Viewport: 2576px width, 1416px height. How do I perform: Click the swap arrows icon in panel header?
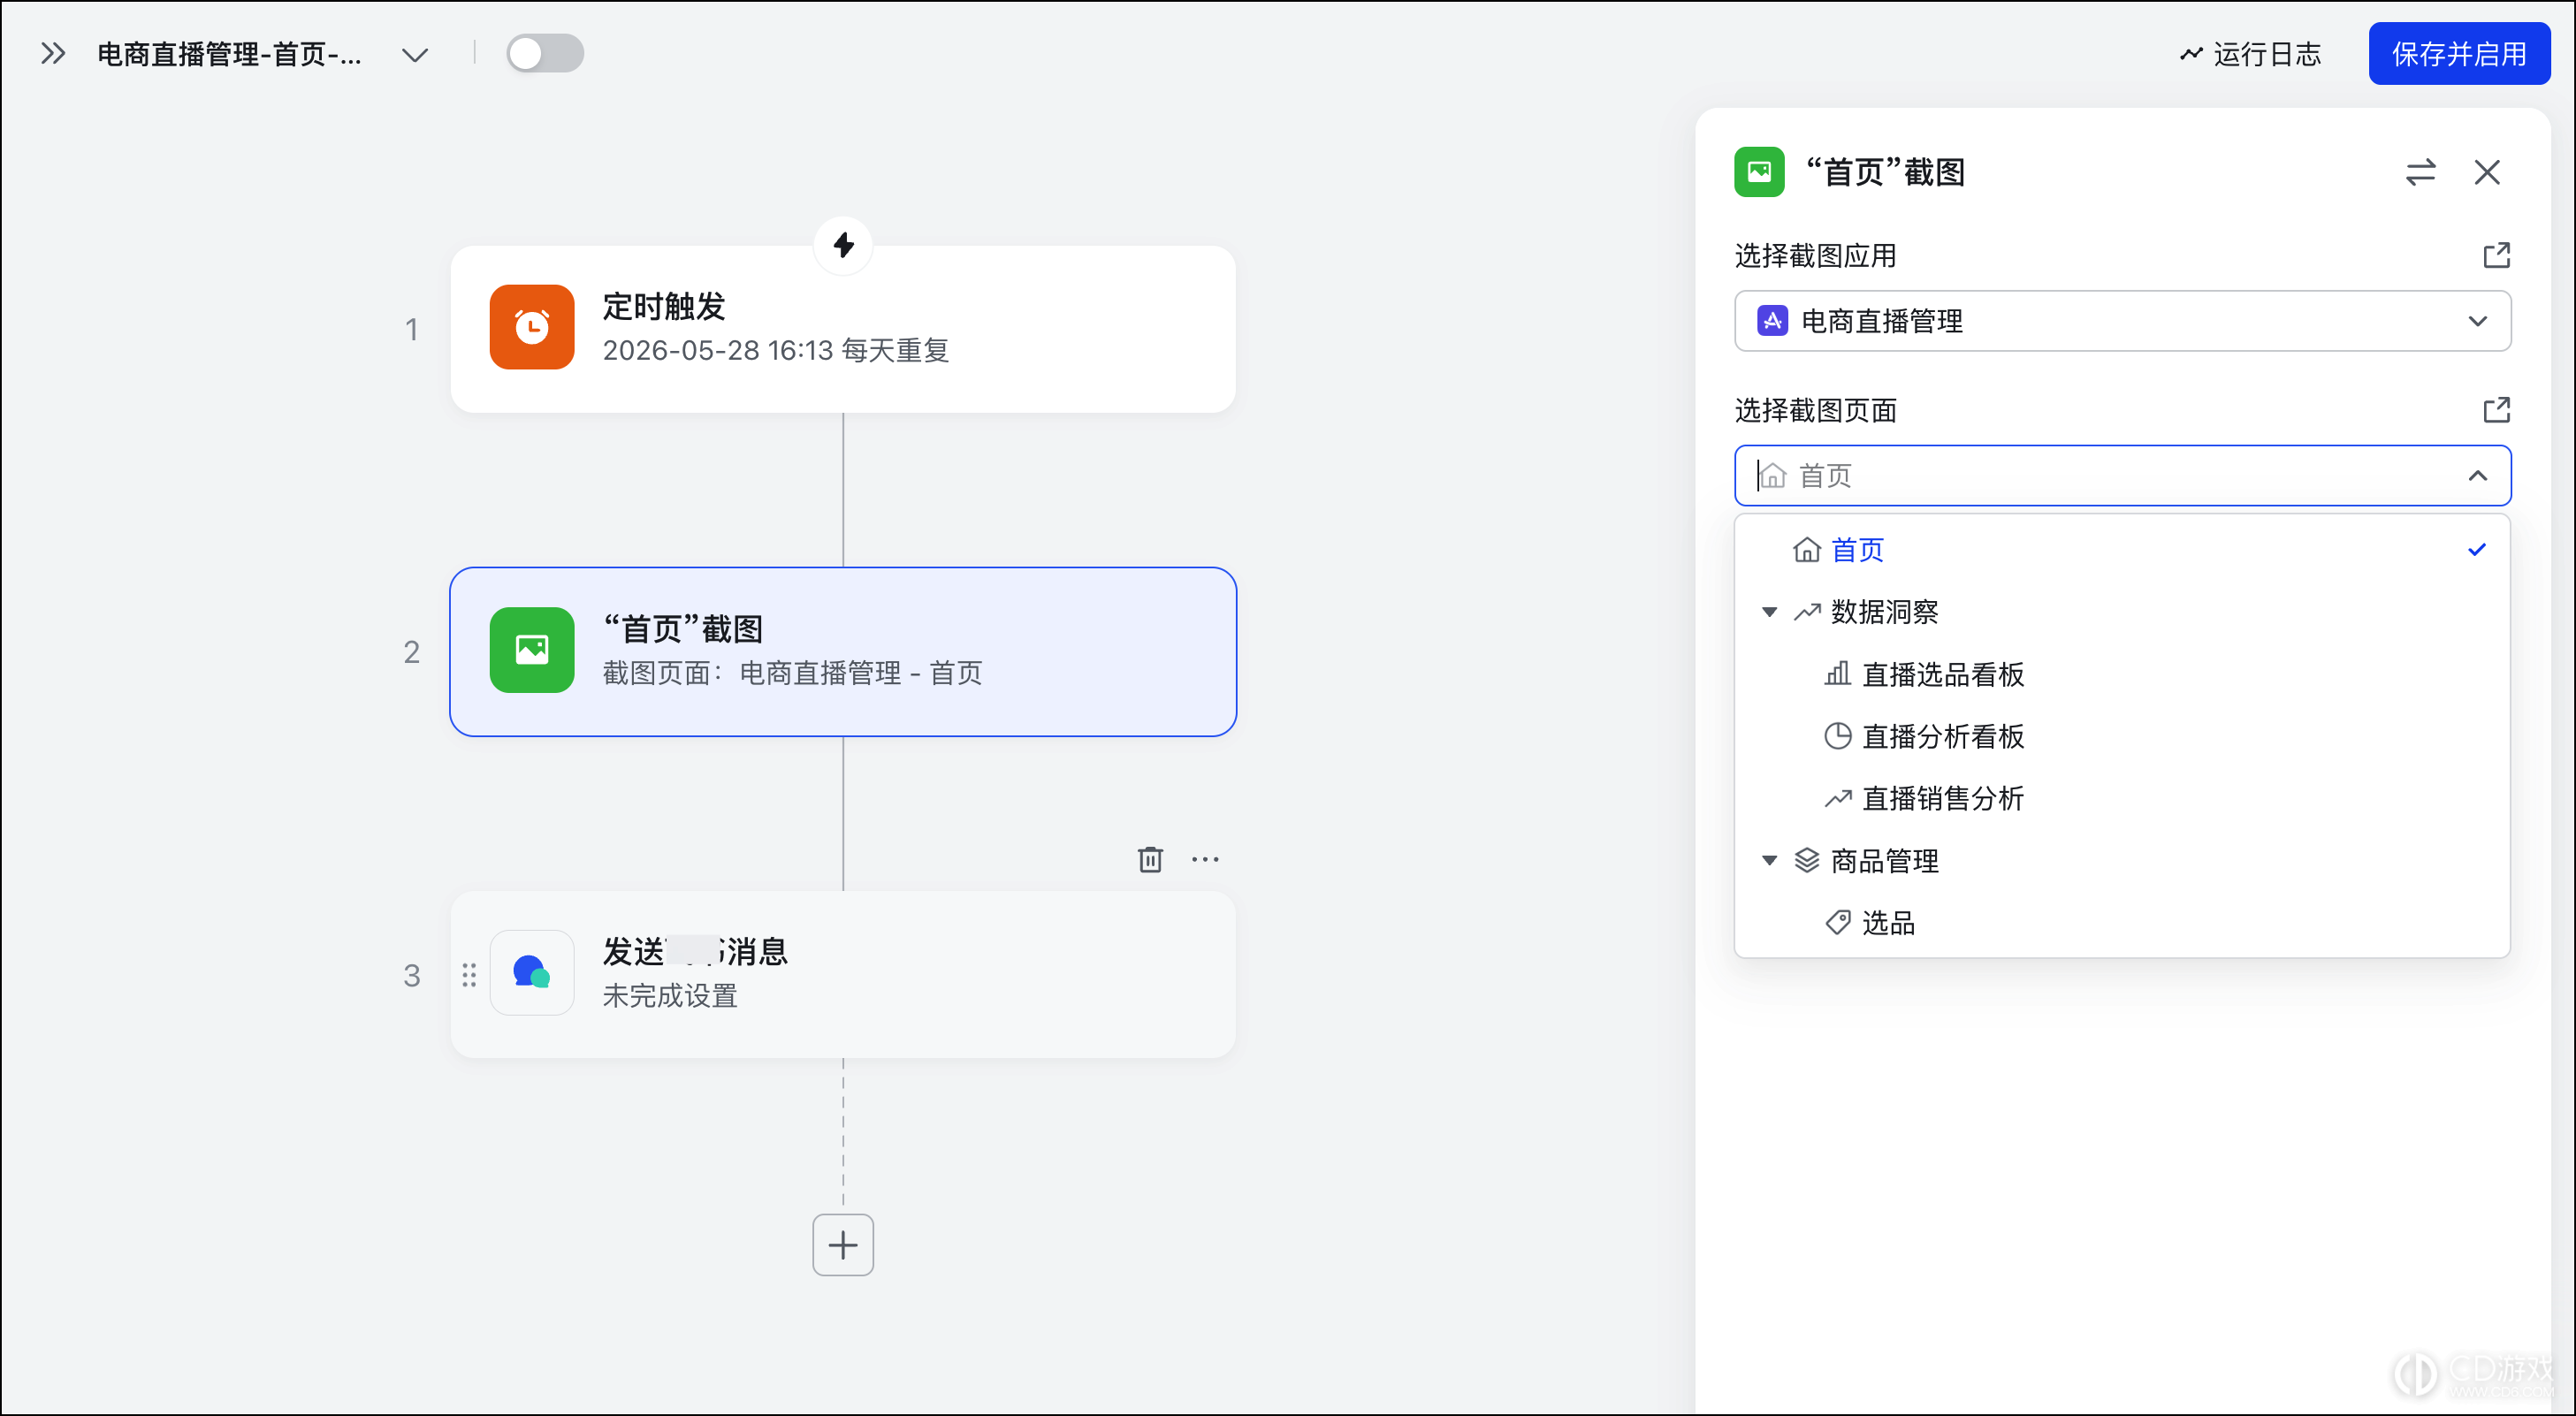click(x=2420, y=172)
